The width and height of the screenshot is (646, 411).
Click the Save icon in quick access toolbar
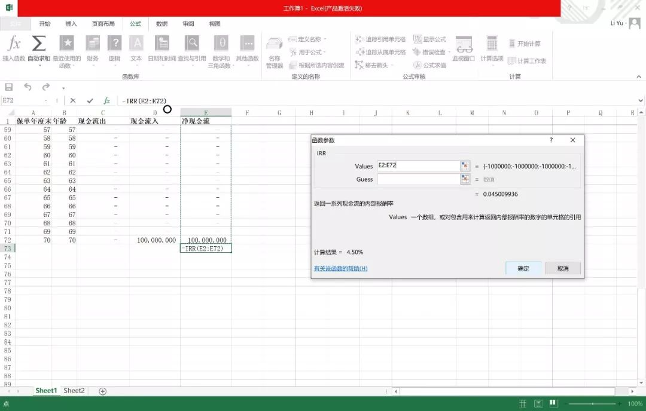[8, 87]
